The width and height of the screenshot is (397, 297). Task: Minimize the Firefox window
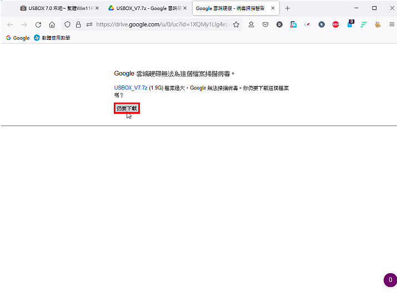pos(356,8)
